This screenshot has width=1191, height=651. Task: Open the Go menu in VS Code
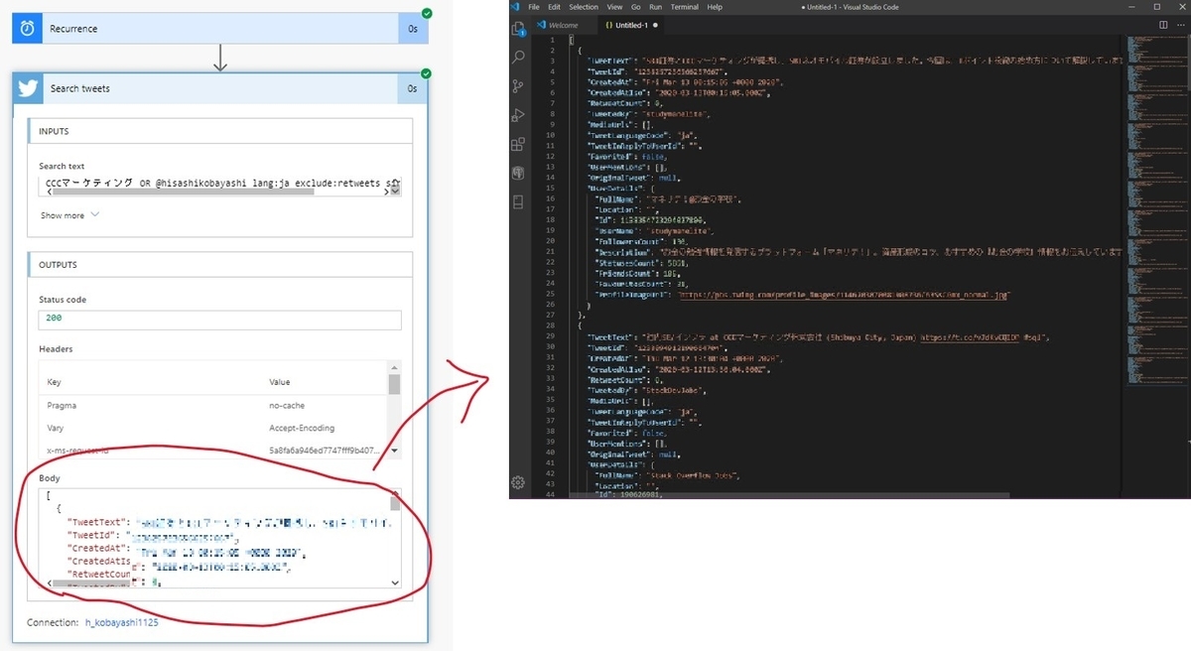[x=636, y=7]
